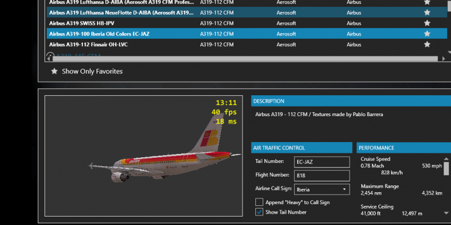Toggle favorite star for top Lufthansa D-AIBA row
This screenshot has width=451, height=225.
pyautogui.click(x=427, y=2)
